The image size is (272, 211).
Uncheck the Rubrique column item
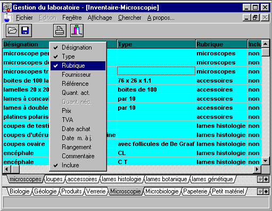[78, 66]
